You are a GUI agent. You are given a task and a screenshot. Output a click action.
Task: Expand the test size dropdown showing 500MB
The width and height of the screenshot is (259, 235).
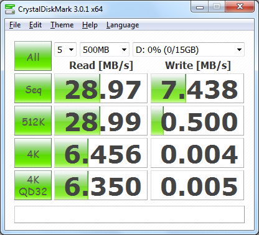coord(105,50)
